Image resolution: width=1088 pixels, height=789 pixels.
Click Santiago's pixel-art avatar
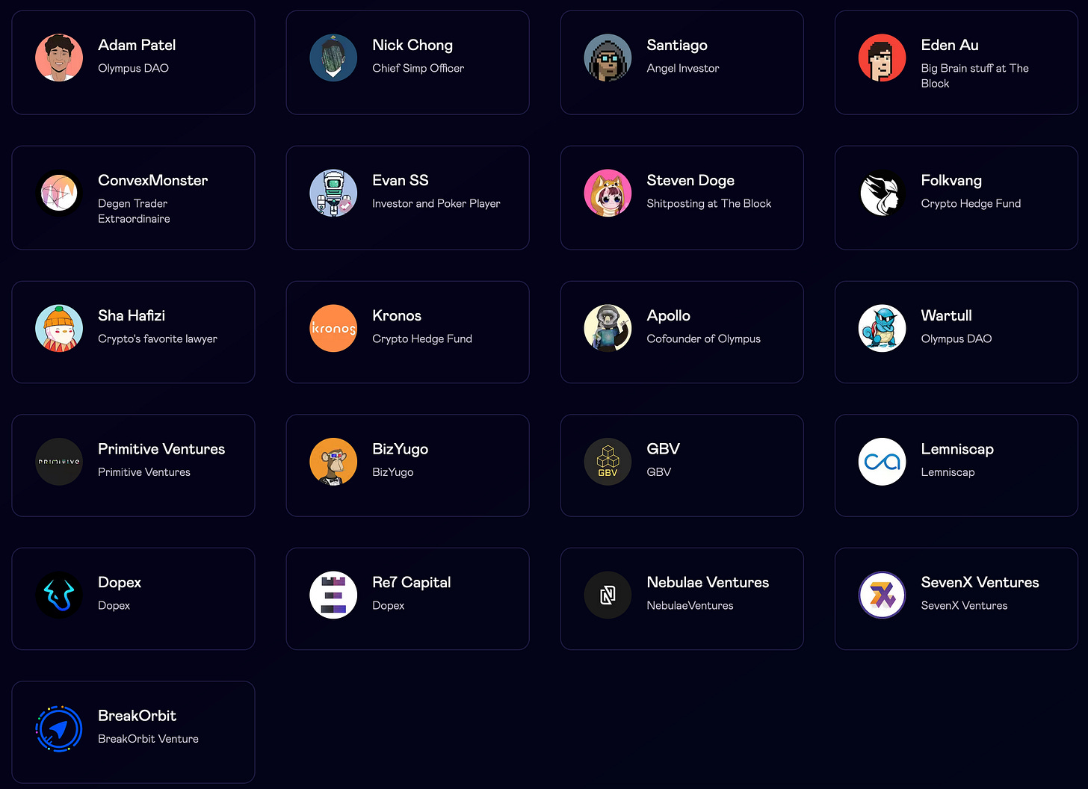coord(608,58)
